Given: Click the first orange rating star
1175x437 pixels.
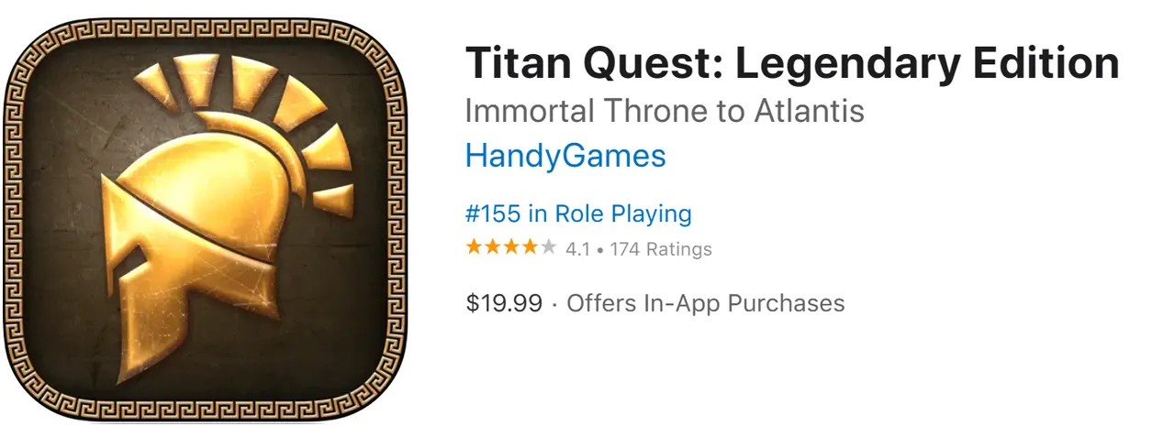Looking at the screenshot, I should (x=475, y=247).
